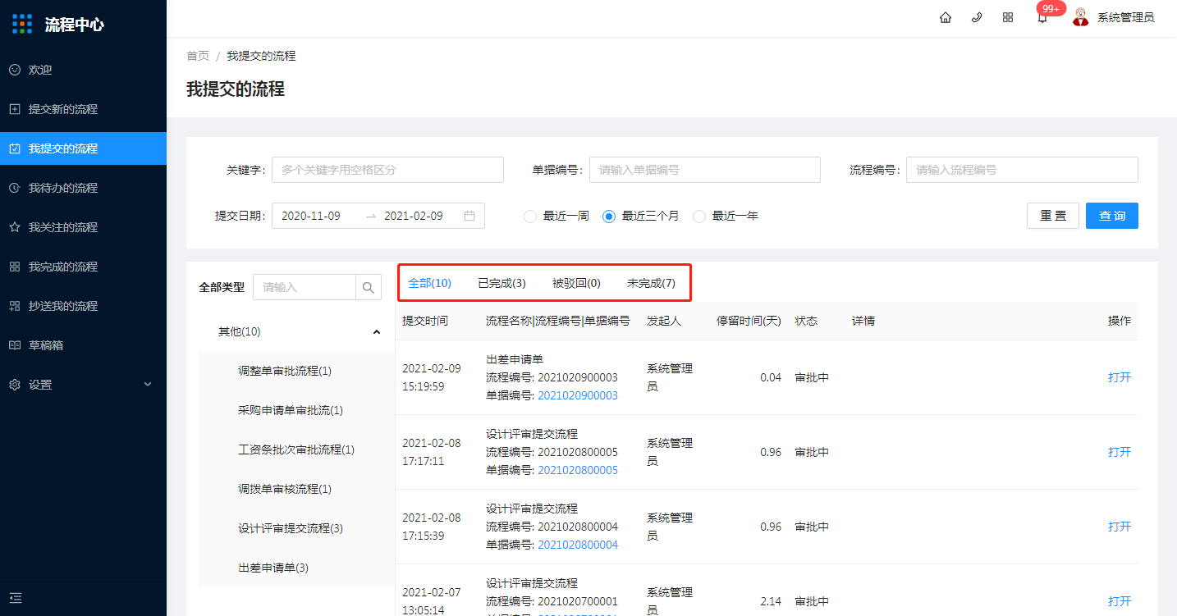
Task: Focus the 单据编号 input field
Action: point(705,170)
